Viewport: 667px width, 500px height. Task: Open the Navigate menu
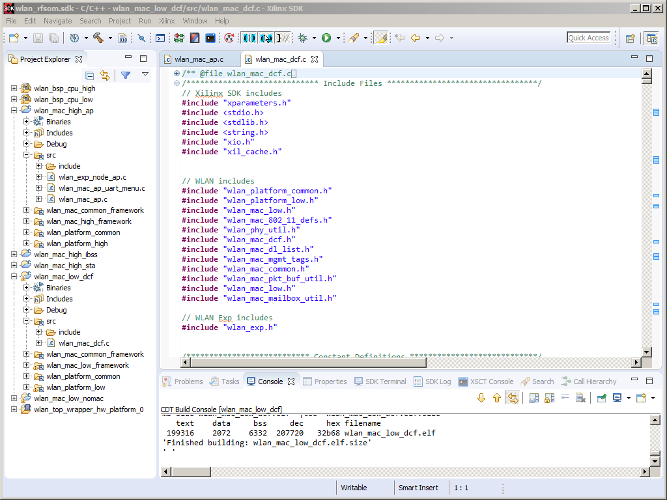(x=57, y=21)
